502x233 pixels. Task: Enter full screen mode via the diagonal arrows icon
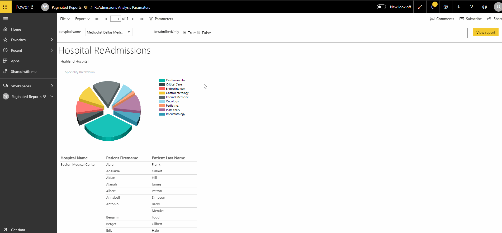(420, 7)
